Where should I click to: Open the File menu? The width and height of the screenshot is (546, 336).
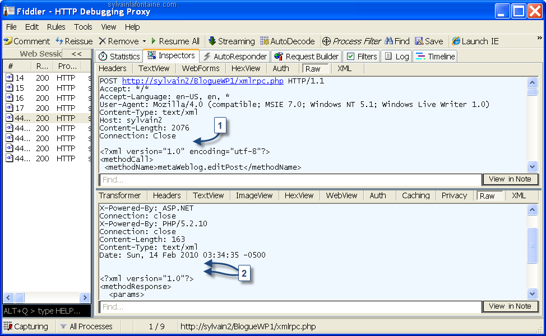point(11,27)
